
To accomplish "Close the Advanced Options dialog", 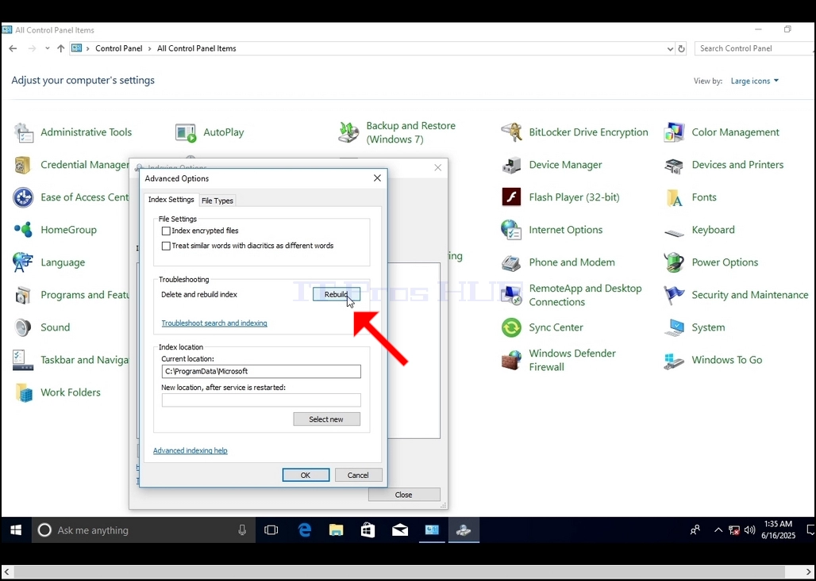I will pos(377,178).
